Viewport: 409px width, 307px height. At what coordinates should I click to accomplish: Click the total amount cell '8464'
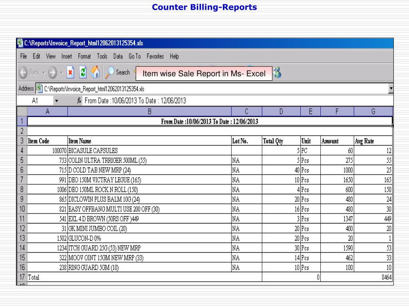pos(357,277)
